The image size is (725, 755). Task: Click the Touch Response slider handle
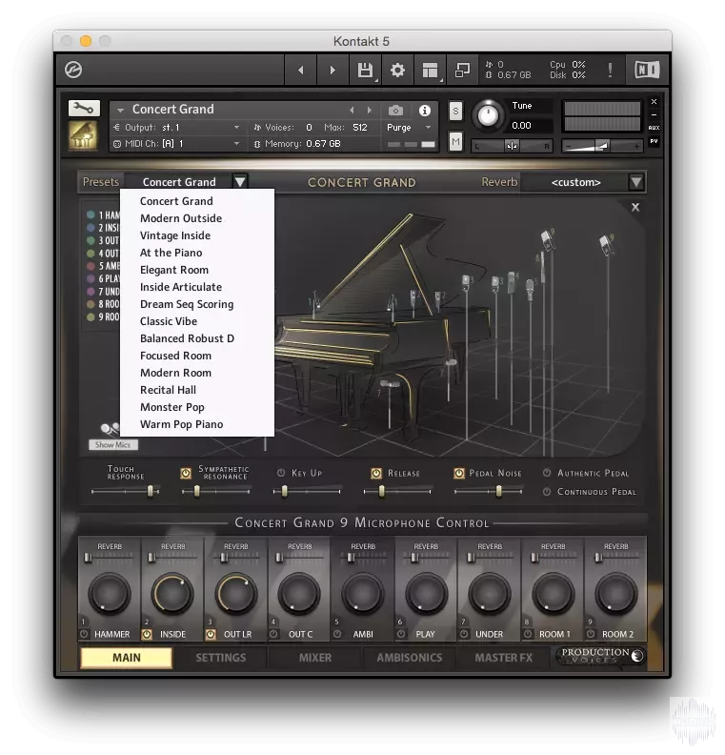pos(151,491)
